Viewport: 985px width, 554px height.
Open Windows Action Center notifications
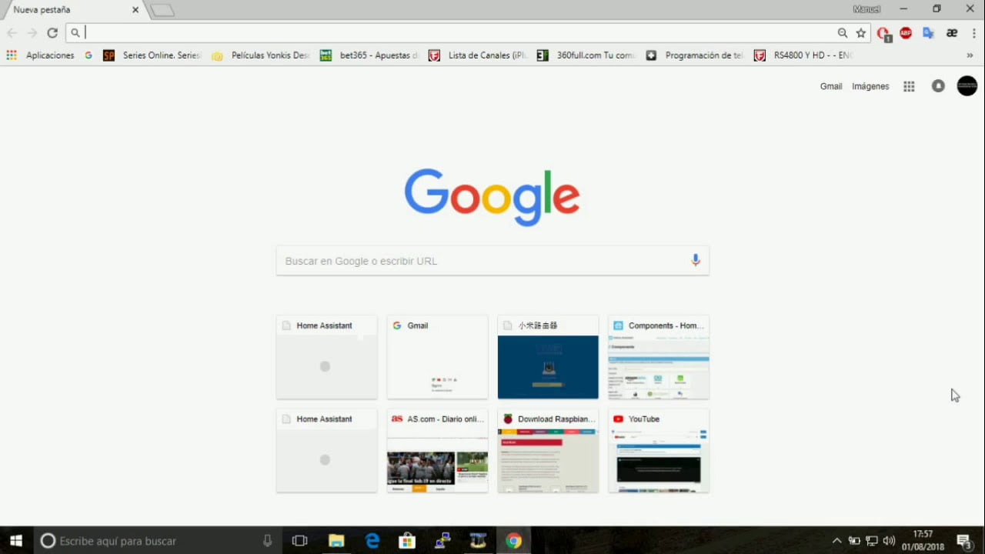click(964, 541)
